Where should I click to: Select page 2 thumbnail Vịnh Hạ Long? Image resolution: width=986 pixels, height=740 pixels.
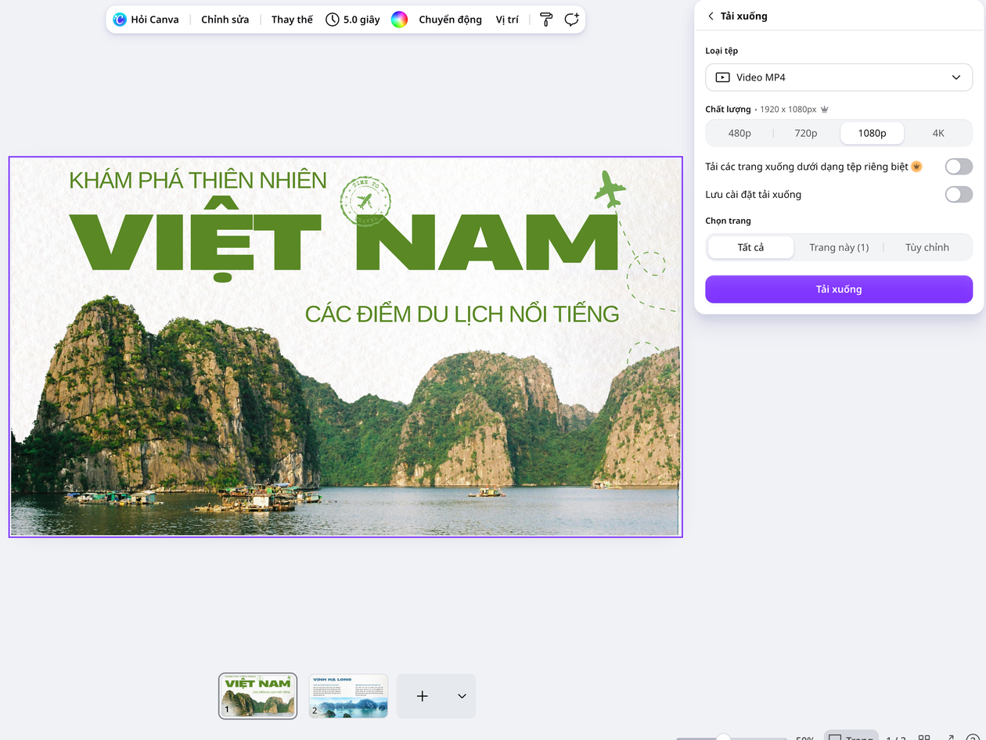point(348,695)
